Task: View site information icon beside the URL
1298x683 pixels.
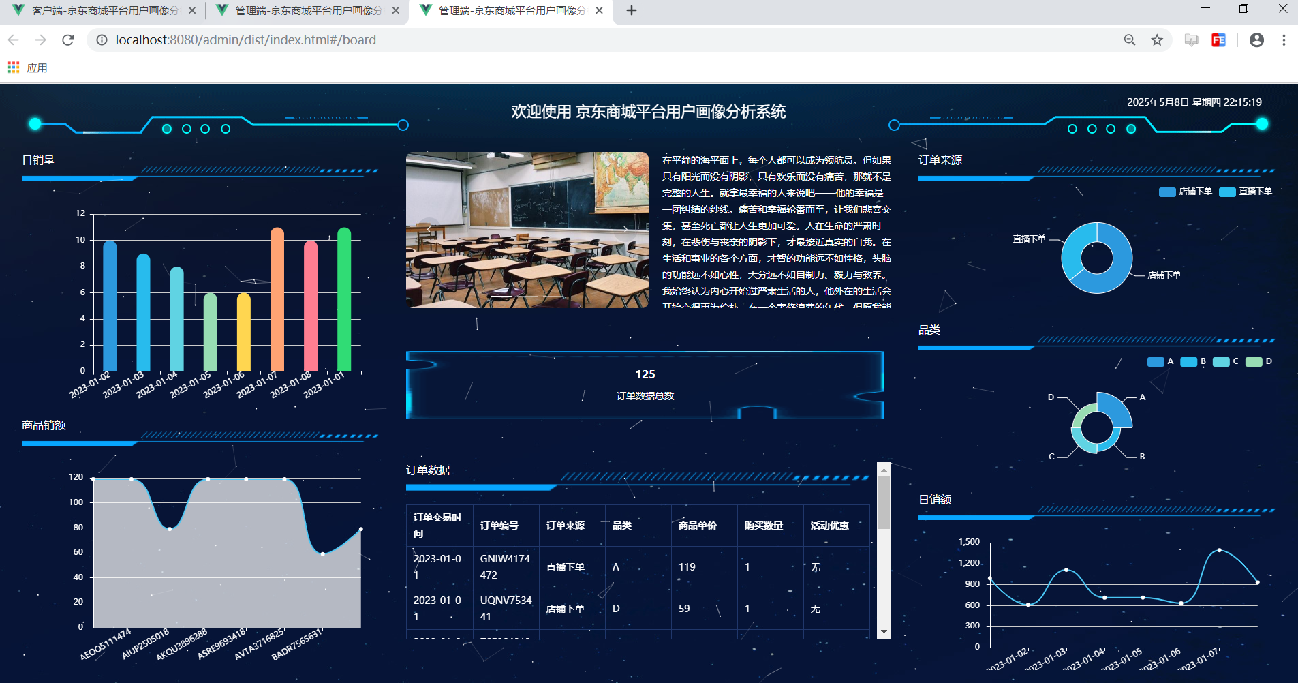Action: coord(102,40)
